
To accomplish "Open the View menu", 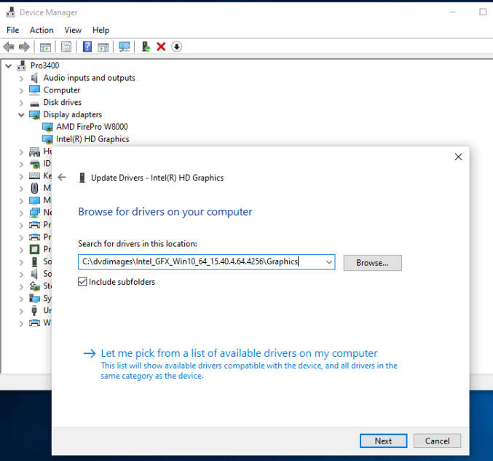I will [73, 30].
